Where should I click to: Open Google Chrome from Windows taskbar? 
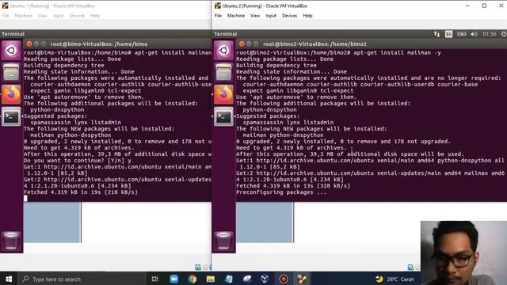pos(193,279)
